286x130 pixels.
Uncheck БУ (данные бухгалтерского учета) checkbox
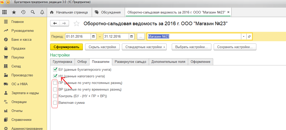[x=55, y=69]
